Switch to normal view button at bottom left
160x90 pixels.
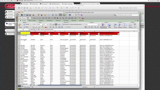[x=19, y=86]
